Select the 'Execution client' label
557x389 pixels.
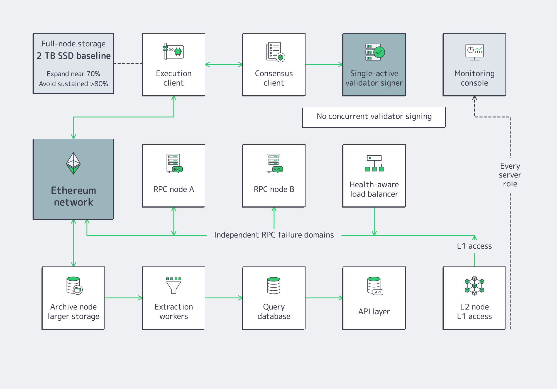[174, 78]
